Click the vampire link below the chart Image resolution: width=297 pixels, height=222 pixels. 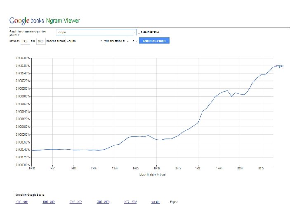(156, 202)
